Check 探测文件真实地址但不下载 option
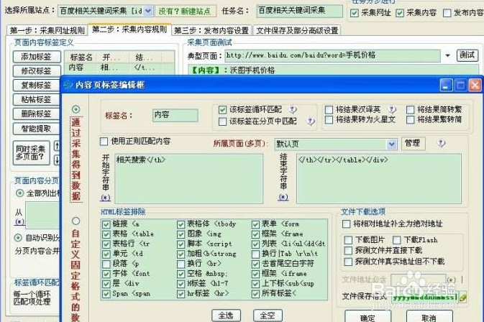The image size is (484, 322). (x=348, y=262)
